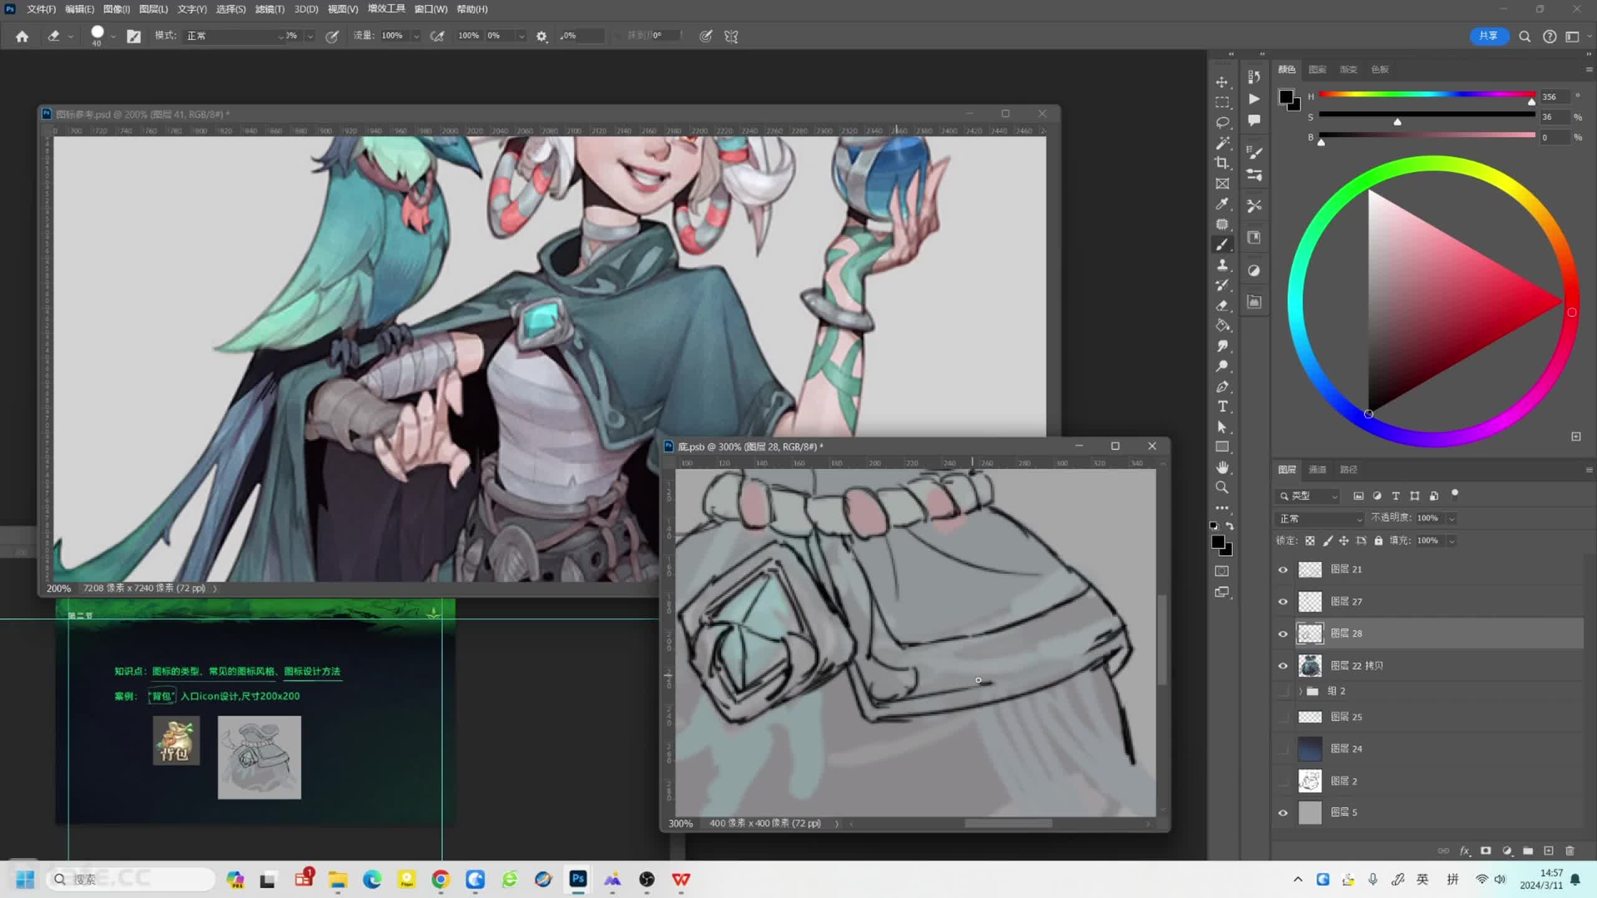Image resolution: width=1597 pixels, height=898 pixels.
Task: Hide layer 图层 22 拷贝
Action: pos(1283,666)
